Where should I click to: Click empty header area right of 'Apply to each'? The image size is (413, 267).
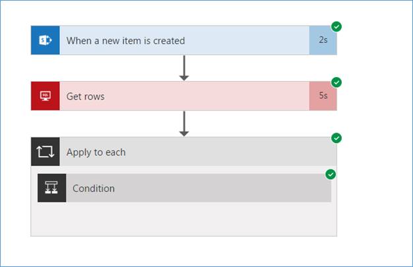click(231, 152)
